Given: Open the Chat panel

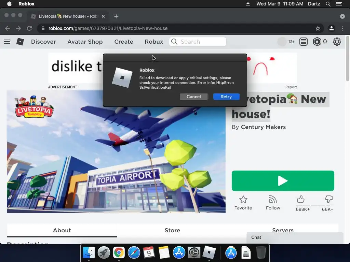Looking at the screenshot, I should (295, 237).
